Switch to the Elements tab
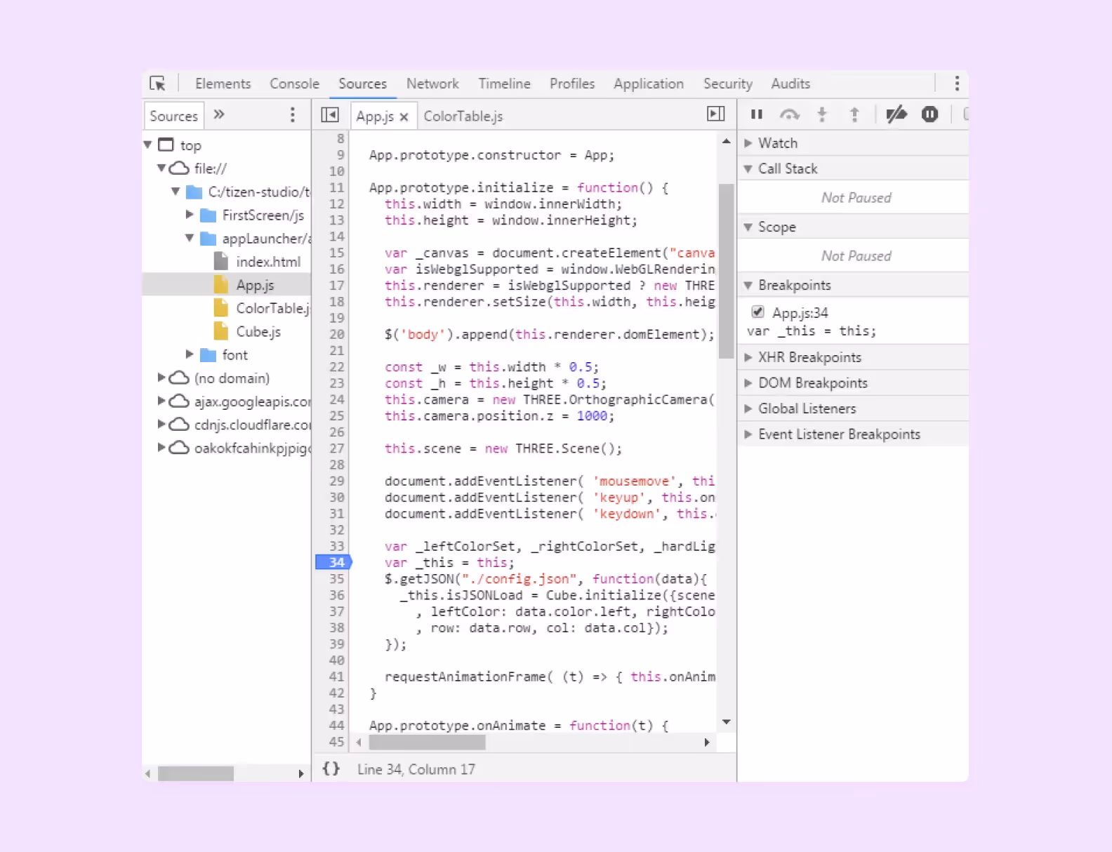Screen dimensions: 1112x852 [223, 84]
